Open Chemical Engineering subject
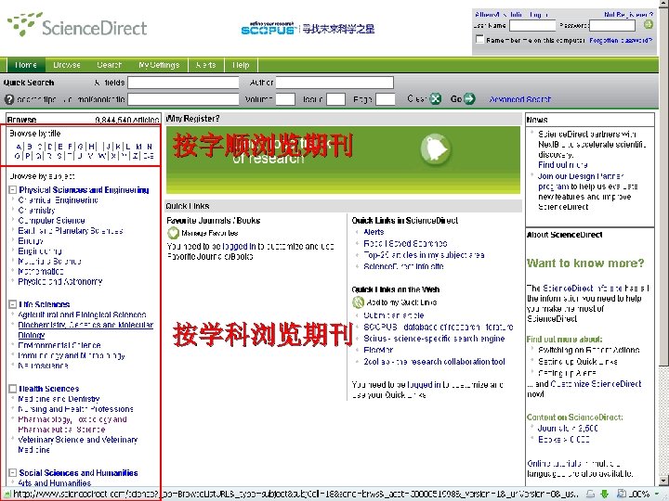Image resolution: width=669 pixels, height=501 pixels. [58, 200]
